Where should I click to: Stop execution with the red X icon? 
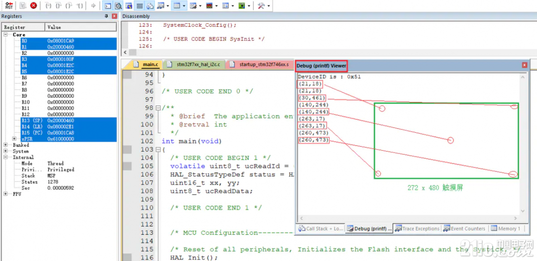[33, 5]
